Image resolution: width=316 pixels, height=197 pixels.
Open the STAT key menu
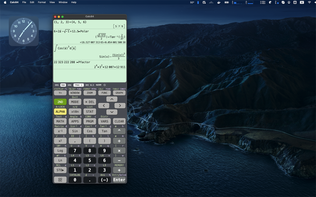(x=89, y=112)
